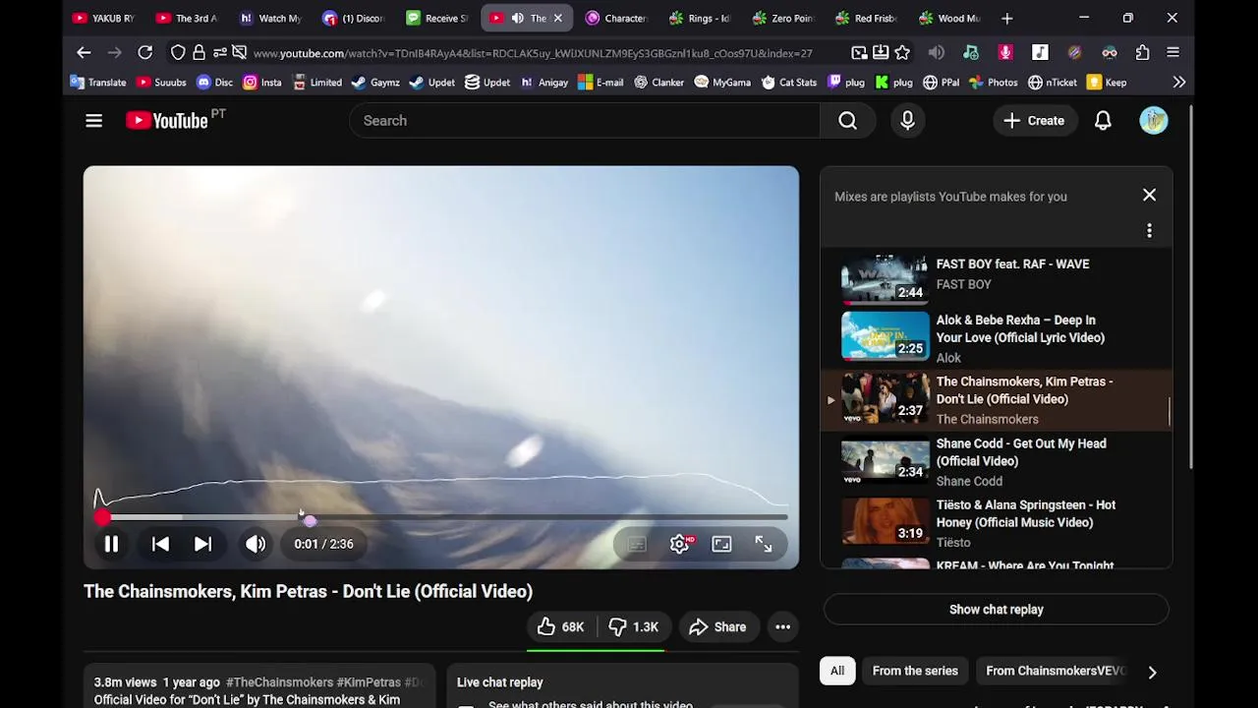The width and height of the screenshot is (1258, 708).
Task: Mute the video player volume
Action: pos(256,544)
